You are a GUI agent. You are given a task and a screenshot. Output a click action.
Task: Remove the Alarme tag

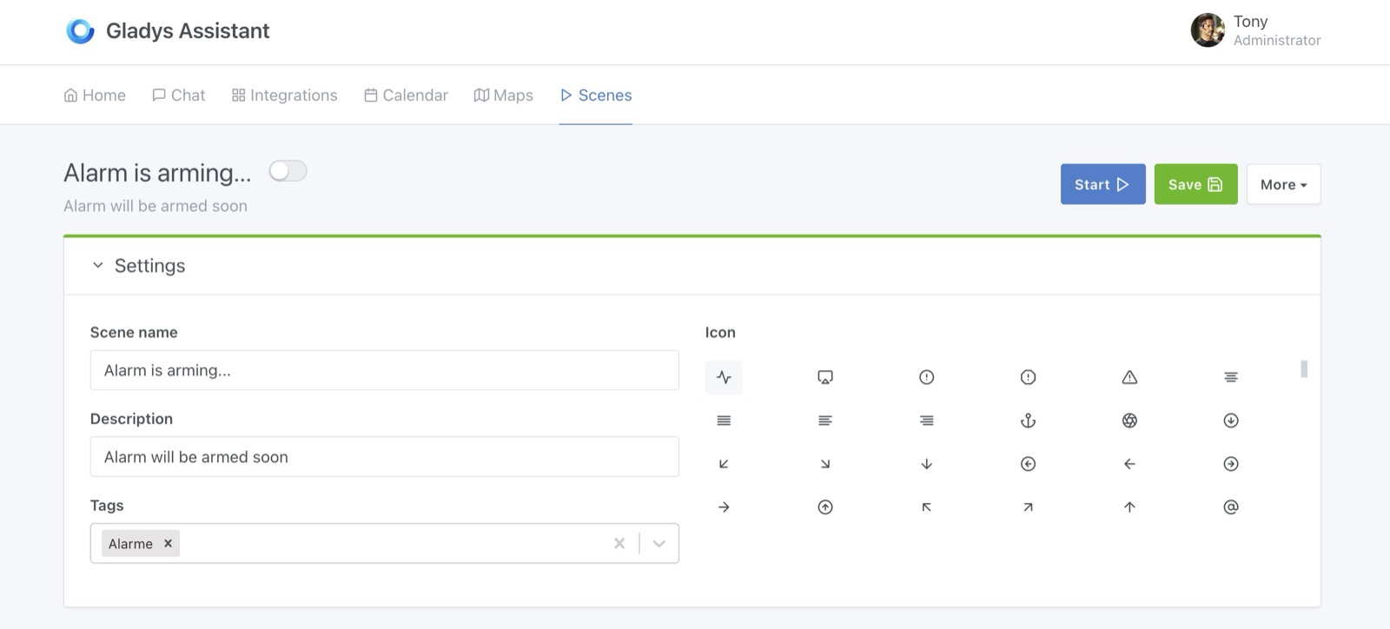[169, 544]
